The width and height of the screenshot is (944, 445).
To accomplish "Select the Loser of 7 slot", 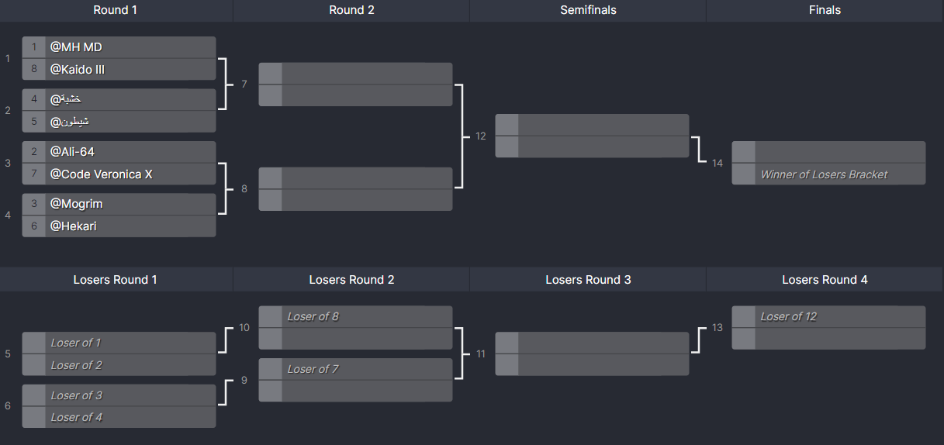I will (355, 369).
